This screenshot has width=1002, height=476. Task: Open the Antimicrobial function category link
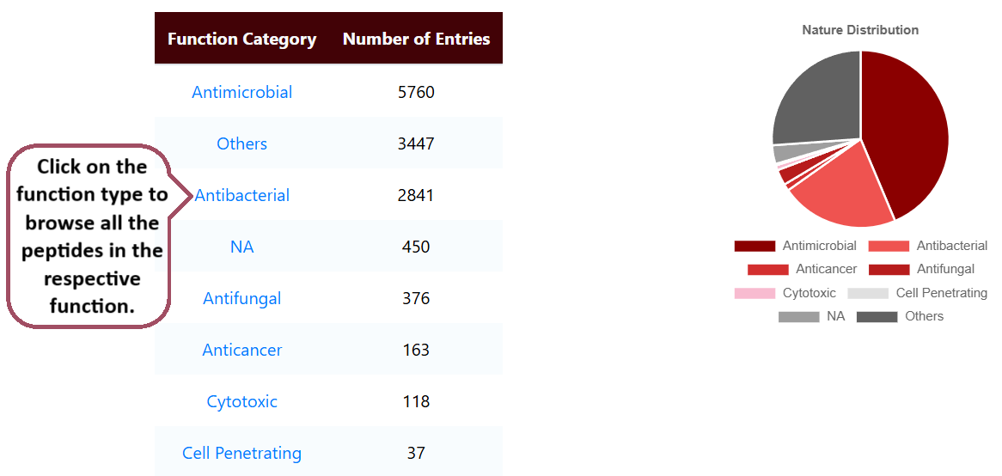tap(241, 92)
